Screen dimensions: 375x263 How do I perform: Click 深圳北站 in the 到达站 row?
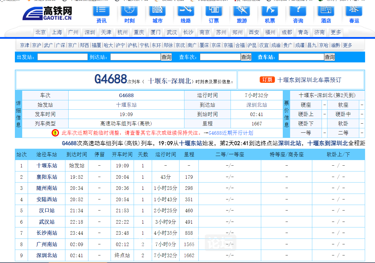(257, 105)
